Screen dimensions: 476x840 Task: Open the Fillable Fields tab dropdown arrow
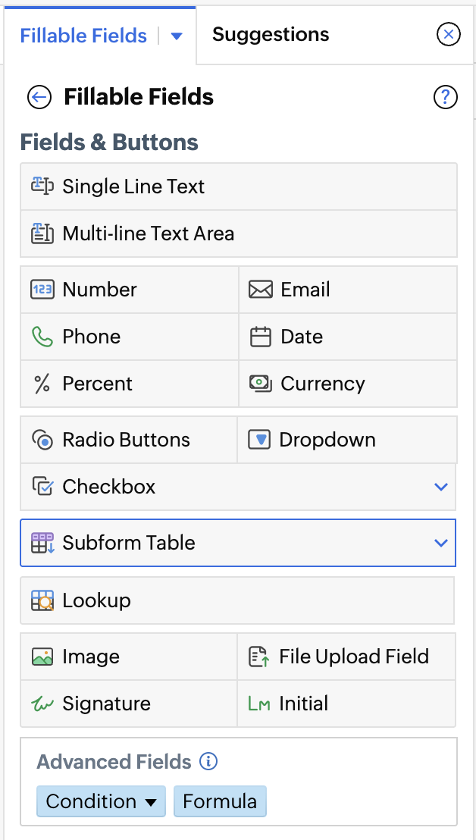point(177,36)
